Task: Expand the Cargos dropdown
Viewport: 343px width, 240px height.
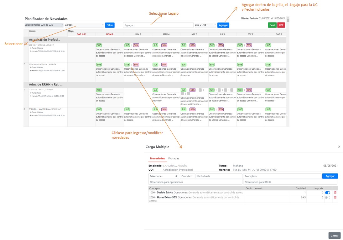Action: pyautogui.click(x=84, y=25)
